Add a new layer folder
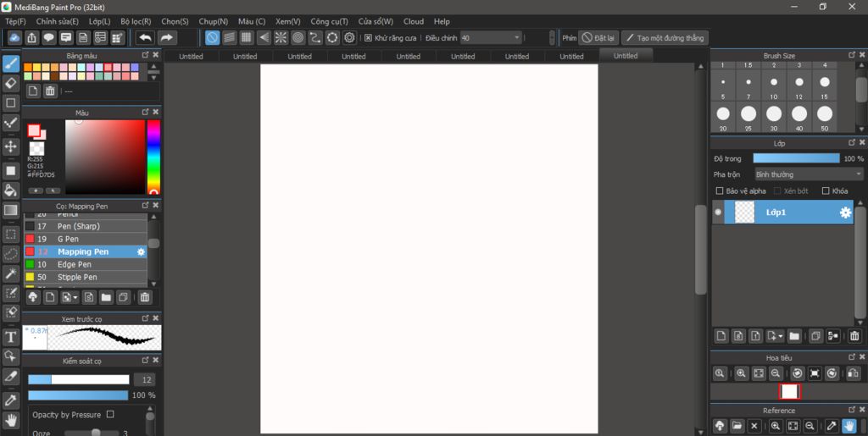Viewport: 868px width, 436px height. point(794,335)
